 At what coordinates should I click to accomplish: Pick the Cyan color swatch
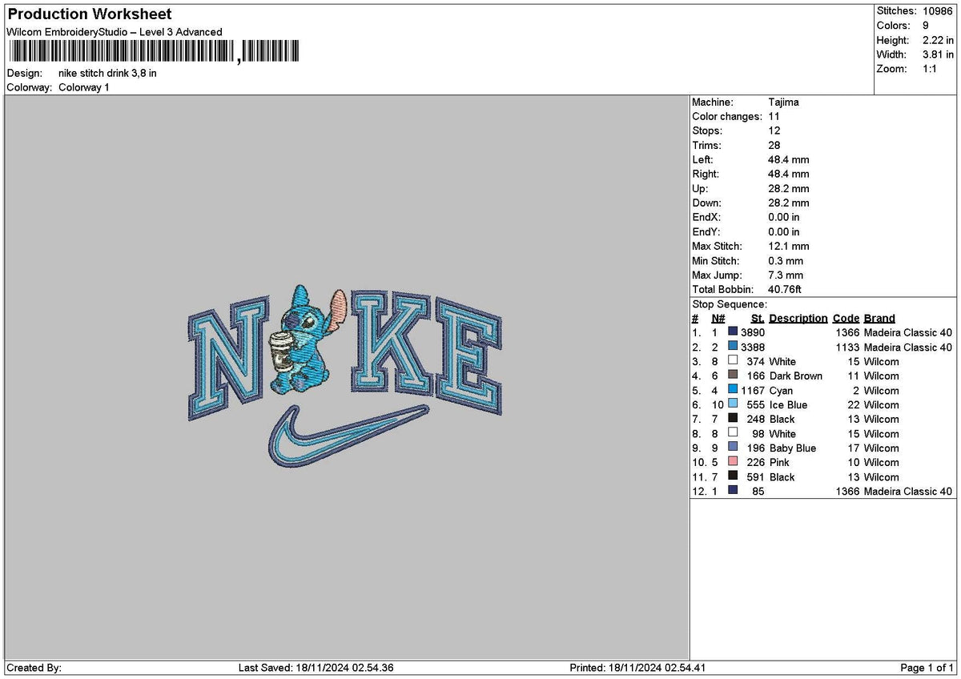732,390
